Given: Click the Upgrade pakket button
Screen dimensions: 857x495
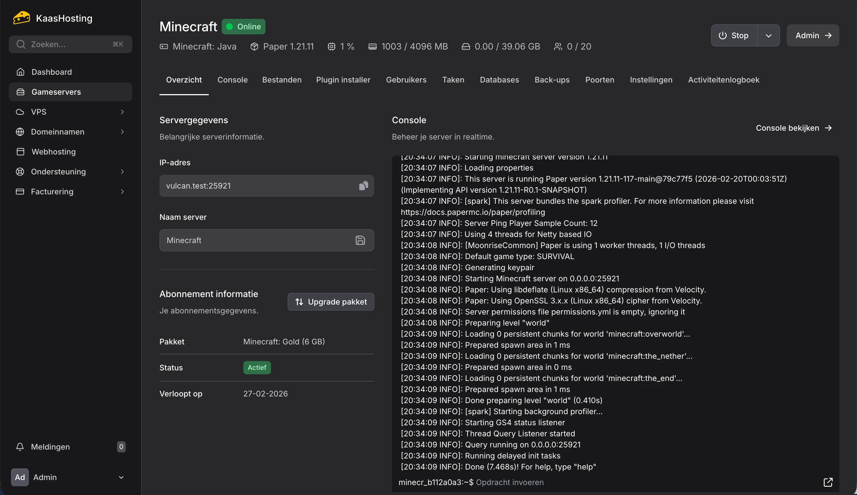Looking at the screenshot, I should point(331,301).
